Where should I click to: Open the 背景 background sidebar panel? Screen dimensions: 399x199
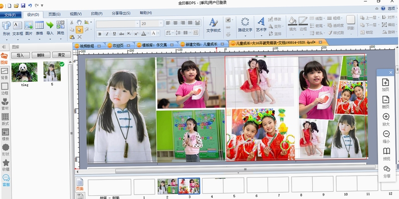click(5, 73)
